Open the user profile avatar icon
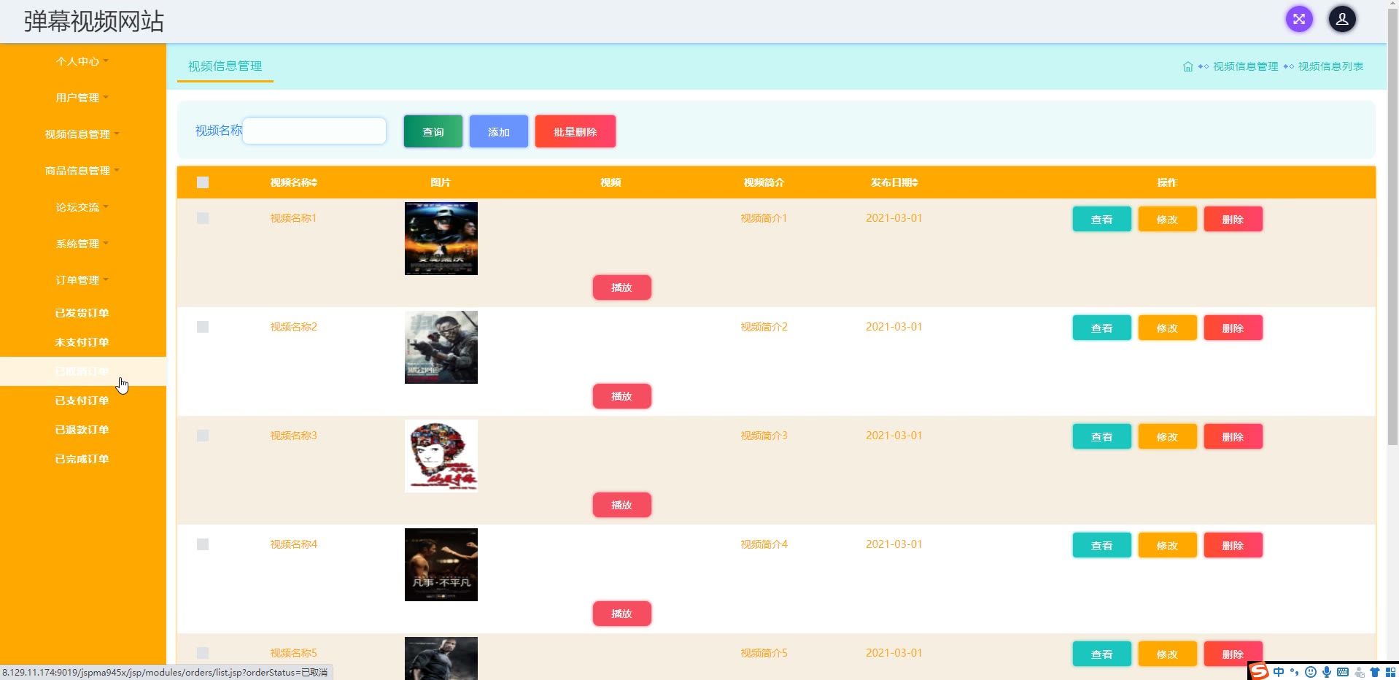Image resolution: width=1399 pixels, height=680 pixels. click(1342, 19)
